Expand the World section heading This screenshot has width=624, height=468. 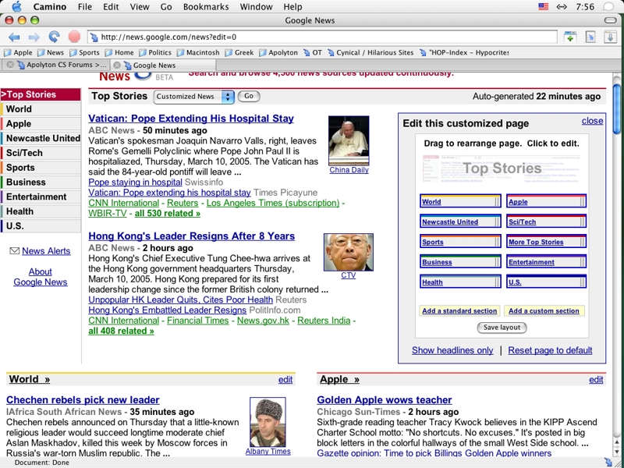[29, 380]
